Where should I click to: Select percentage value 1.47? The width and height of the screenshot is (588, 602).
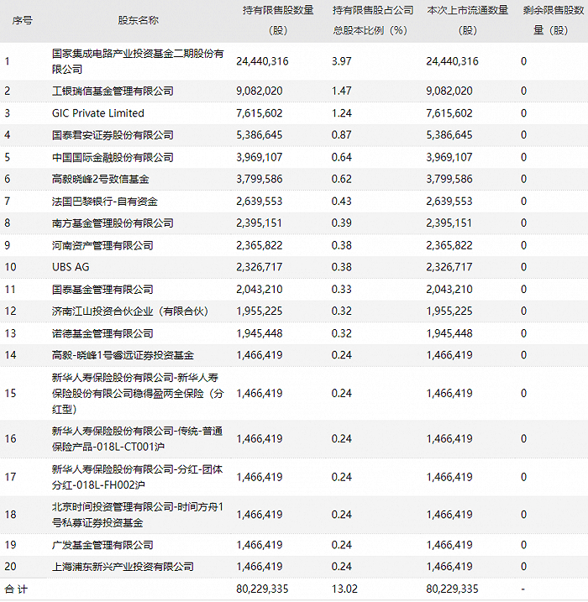[x=341, y=91]
